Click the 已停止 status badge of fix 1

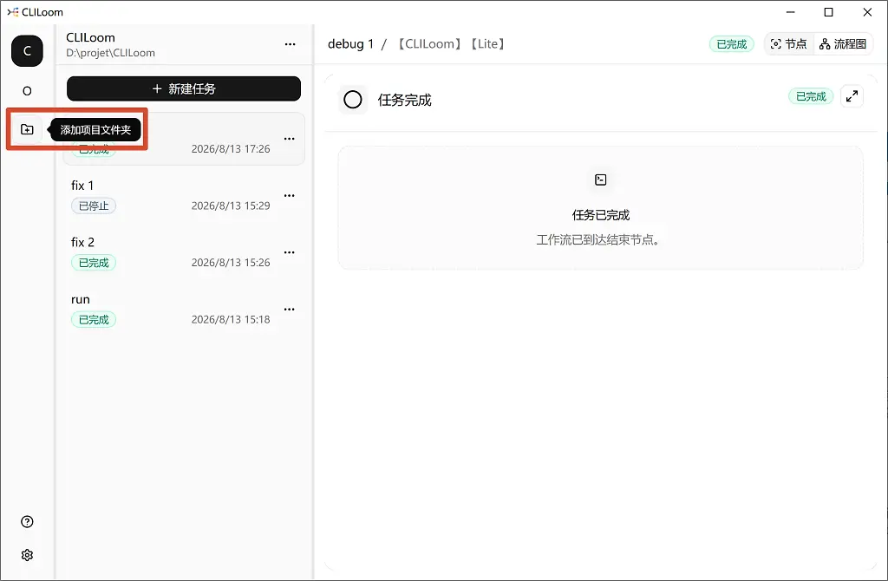click(x=94, y=206)
